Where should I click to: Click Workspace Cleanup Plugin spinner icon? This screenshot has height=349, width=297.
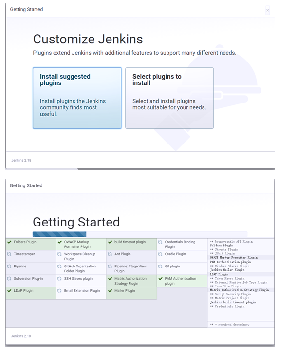pos(59,254)
